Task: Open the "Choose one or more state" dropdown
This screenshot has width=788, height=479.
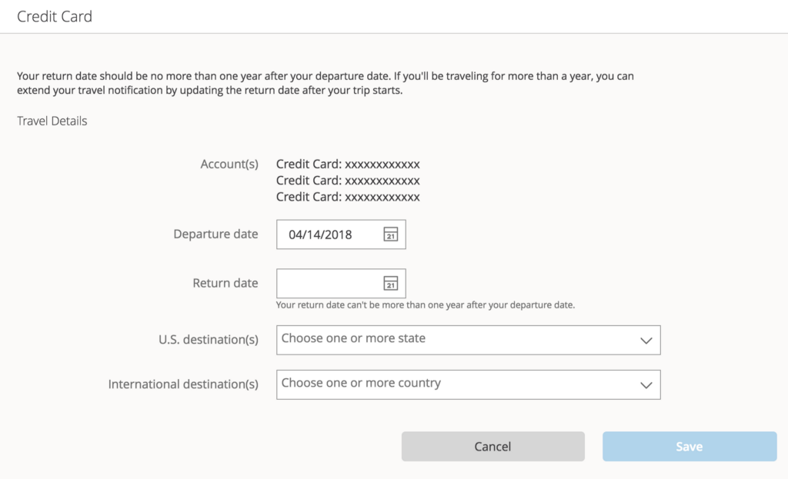Action: click(x=454, y=339)
